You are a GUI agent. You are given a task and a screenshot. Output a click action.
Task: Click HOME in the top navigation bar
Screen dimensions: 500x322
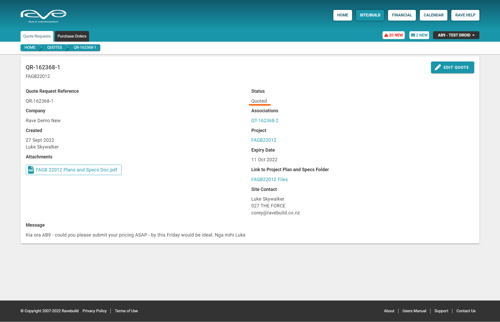tap(342, 15)
